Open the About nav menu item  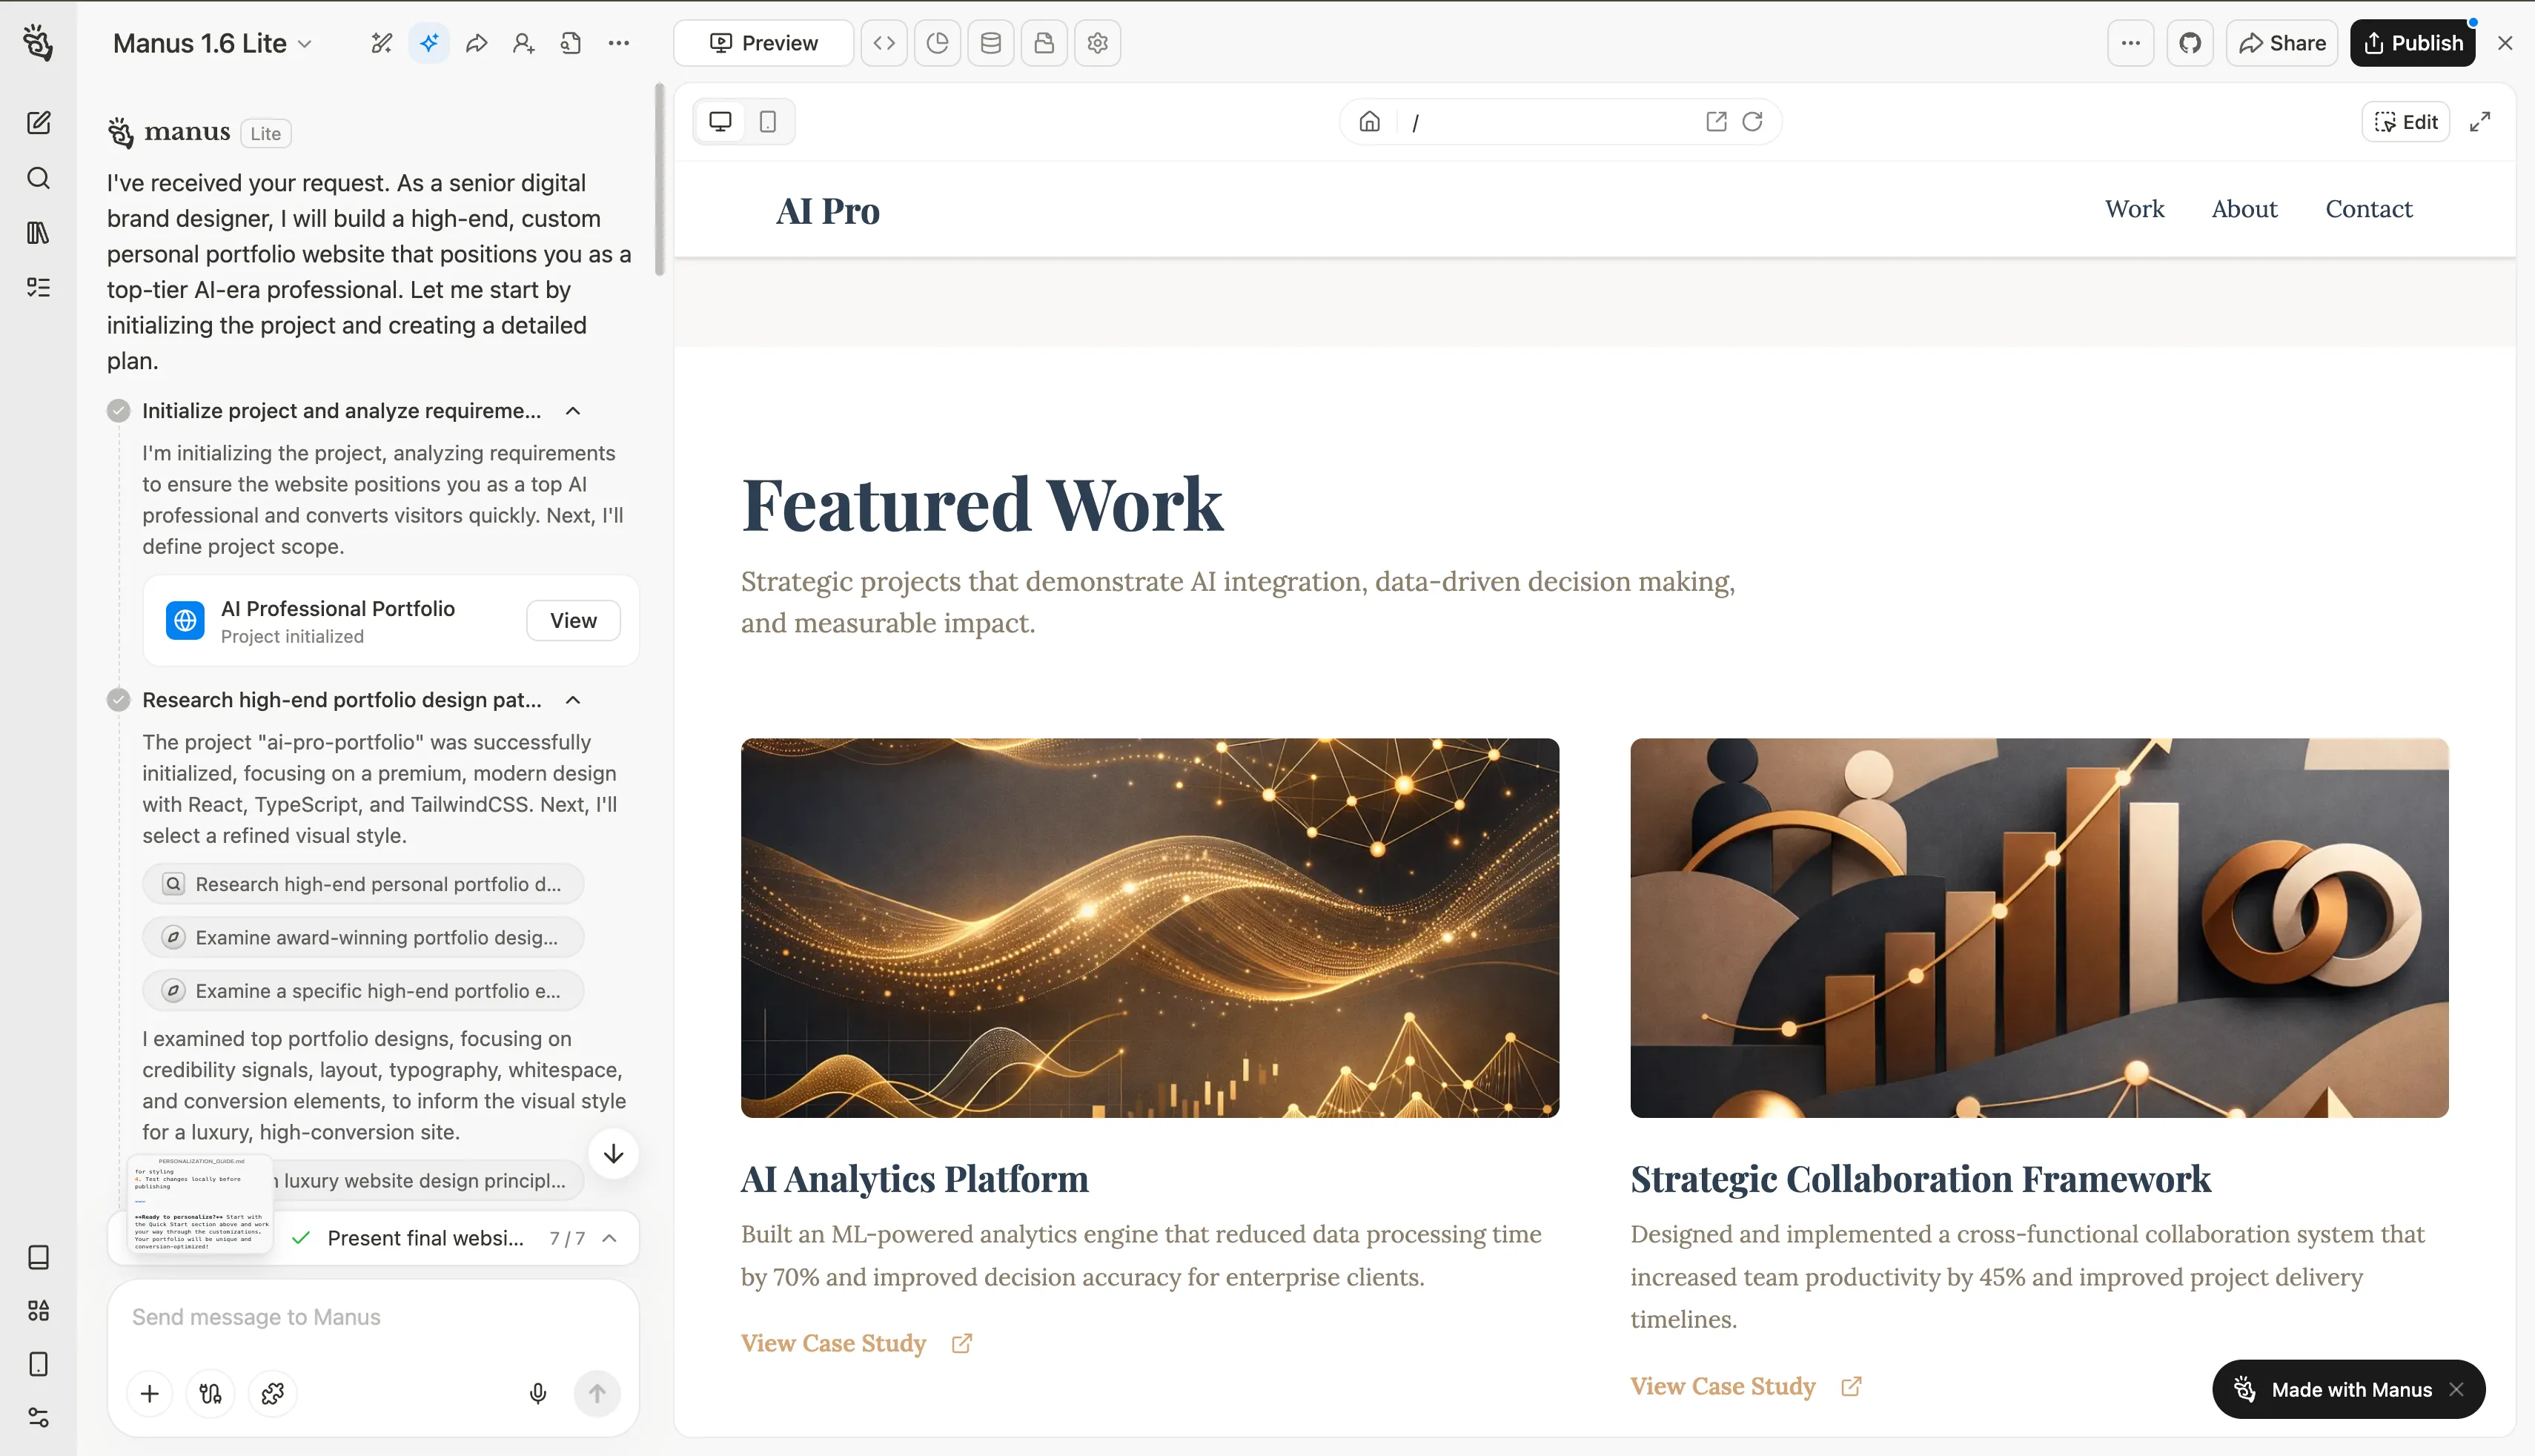pos(2243,209)
